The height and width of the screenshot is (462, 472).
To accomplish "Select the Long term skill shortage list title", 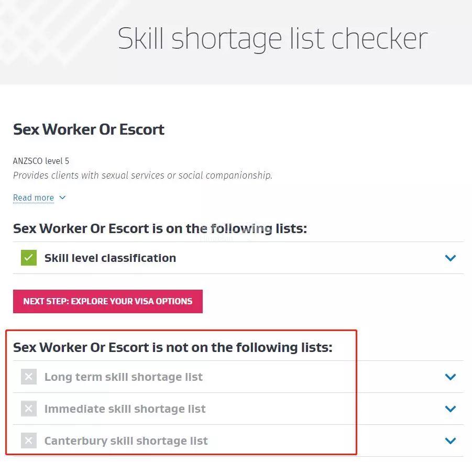I will [123, 377].
